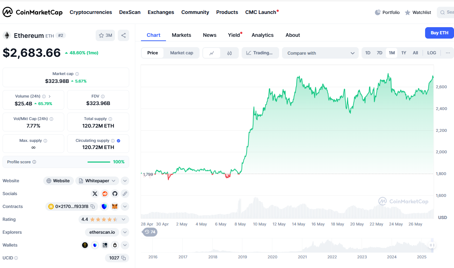Expand the Wallets row chevron
This screenshot has width=454, height=268.
tap(125, 245)
